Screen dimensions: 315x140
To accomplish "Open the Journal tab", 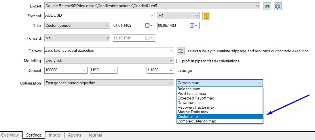I will pyautogui.click(x=95, y=135).
